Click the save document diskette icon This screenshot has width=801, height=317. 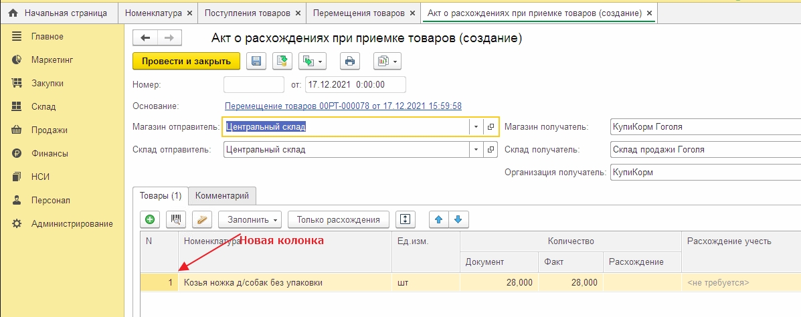coord(256,62)
